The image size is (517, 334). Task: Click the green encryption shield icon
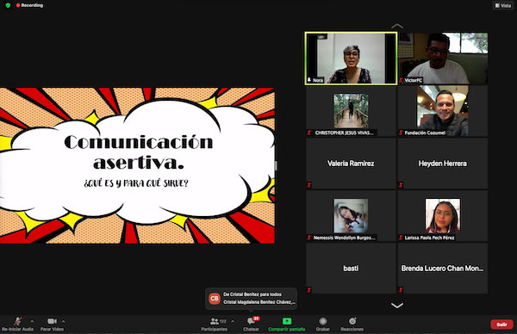(8, 5)
